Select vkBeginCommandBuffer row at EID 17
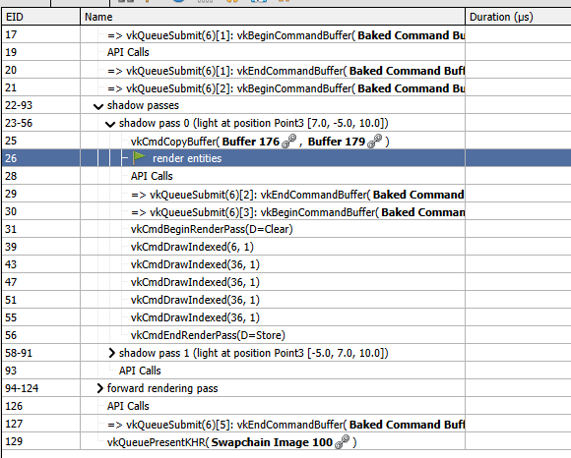This screenshot has height=458, width=571. tap(286, 34)
